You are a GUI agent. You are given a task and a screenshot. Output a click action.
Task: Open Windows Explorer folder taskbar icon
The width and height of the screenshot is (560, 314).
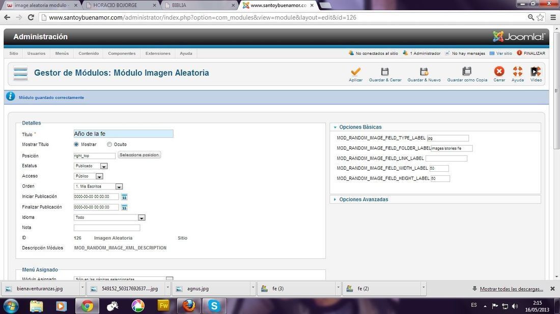tap(36, 306)
